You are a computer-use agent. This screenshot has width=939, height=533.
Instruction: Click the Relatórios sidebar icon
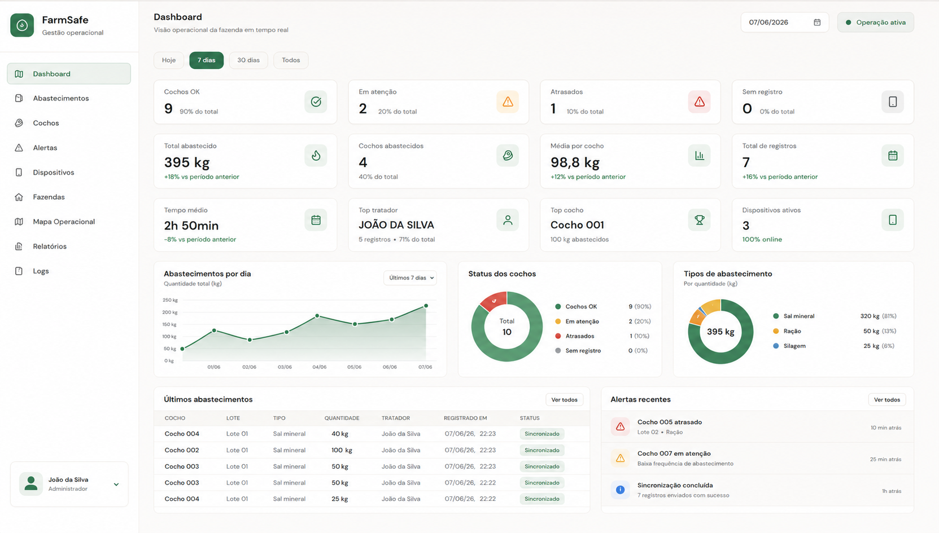19,246
